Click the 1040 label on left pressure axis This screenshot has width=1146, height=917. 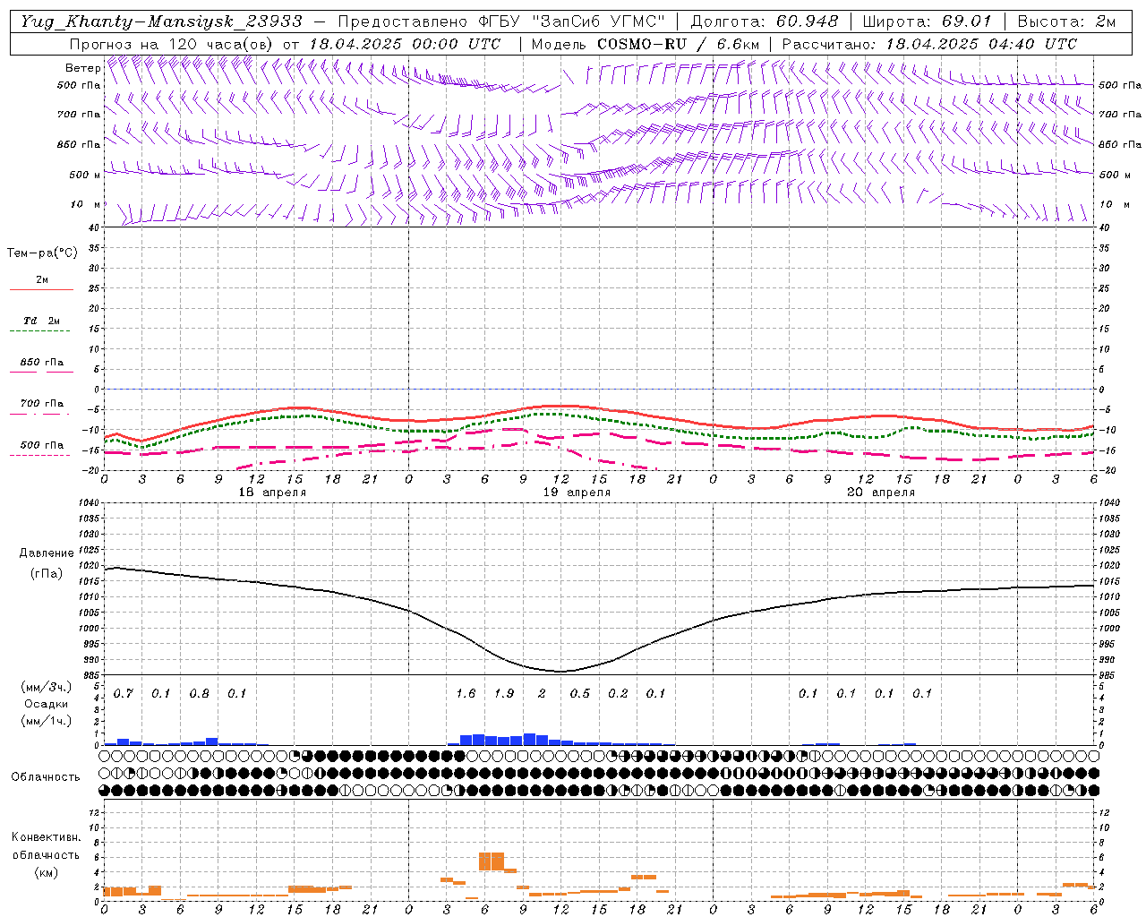[89, 503]
